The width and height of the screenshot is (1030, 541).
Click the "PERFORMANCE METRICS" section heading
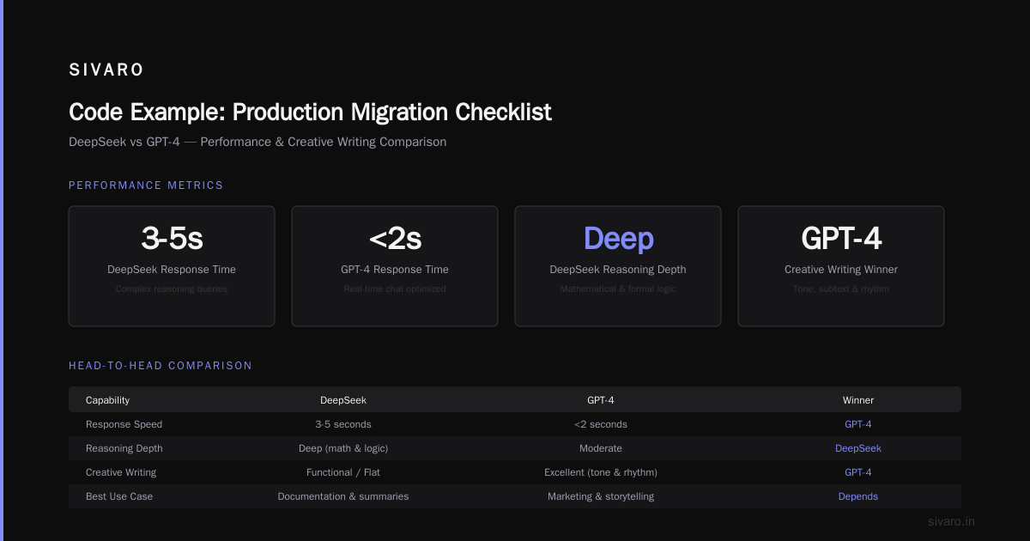146,185
